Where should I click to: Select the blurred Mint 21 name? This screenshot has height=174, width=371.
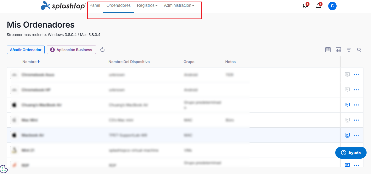click(28, 150)
